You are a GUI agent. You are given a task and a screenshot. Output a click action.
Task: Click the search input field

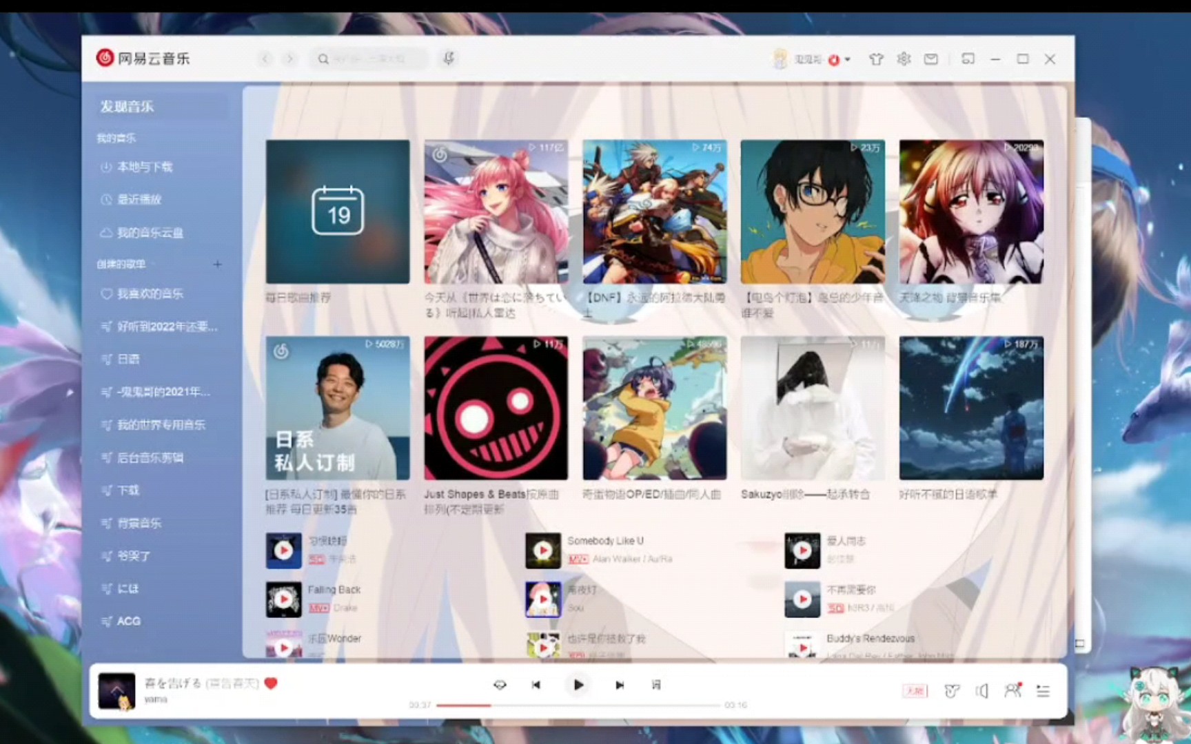369,59
